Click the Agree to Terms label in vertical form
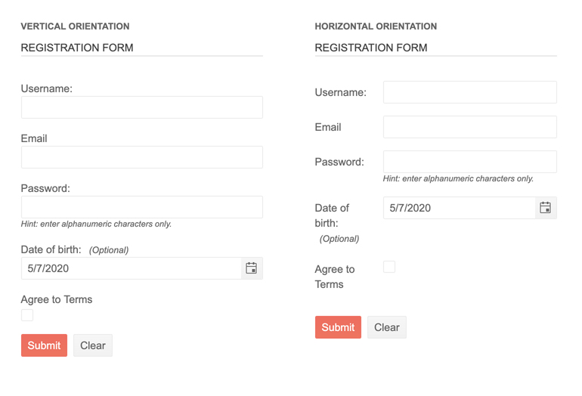Screen dimensions: 582x396 point(57,299)
